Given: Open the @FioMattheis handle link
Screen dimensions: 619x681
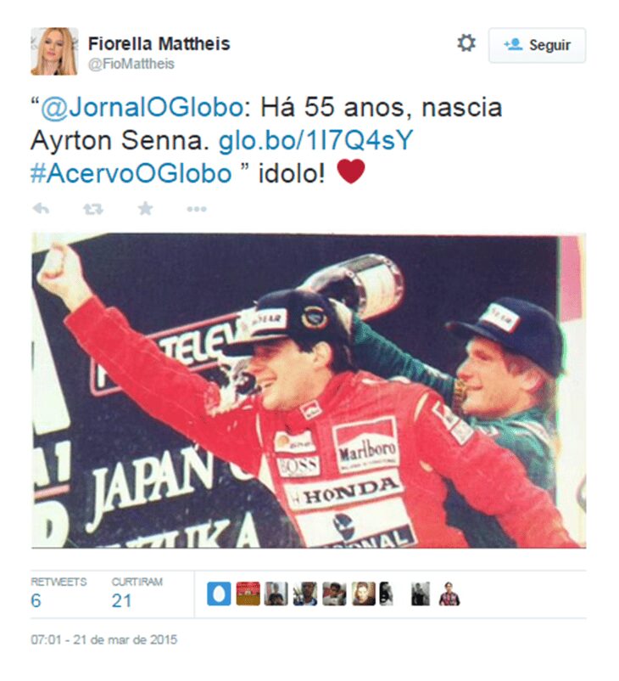Looking at the screenshot, I should pos(131,64).
